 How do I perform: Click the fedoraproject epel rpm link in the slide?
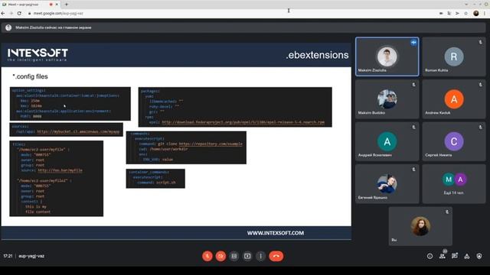(243, 122)
